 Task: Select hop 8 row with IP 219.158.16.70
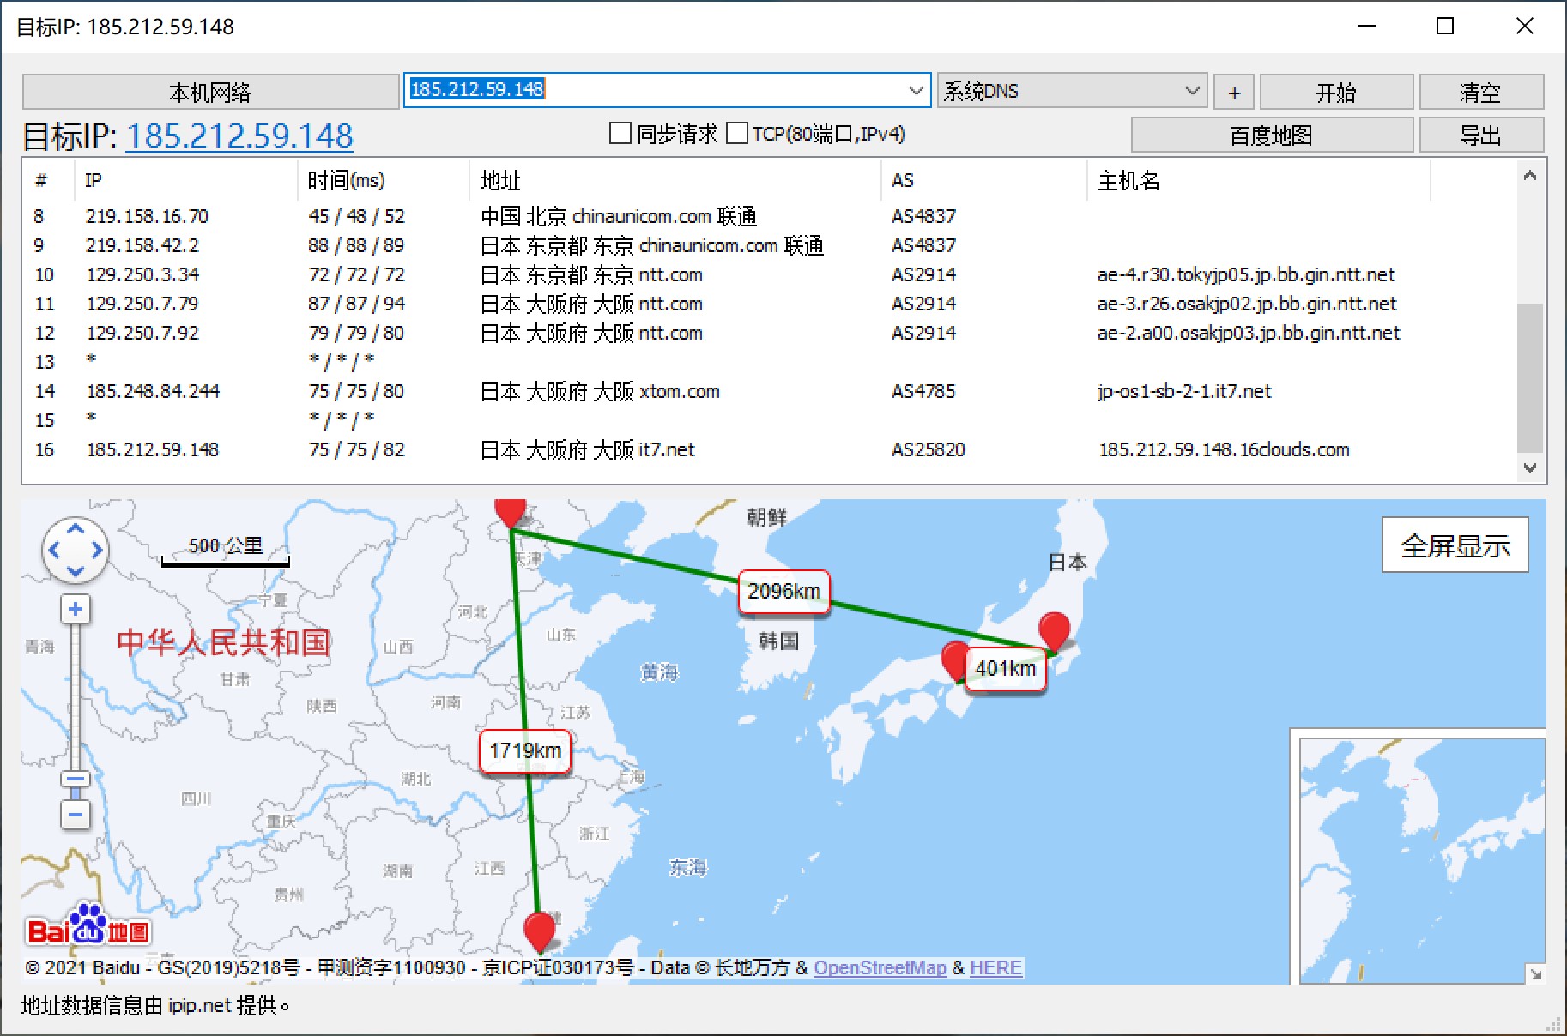[x=770, y=216]
